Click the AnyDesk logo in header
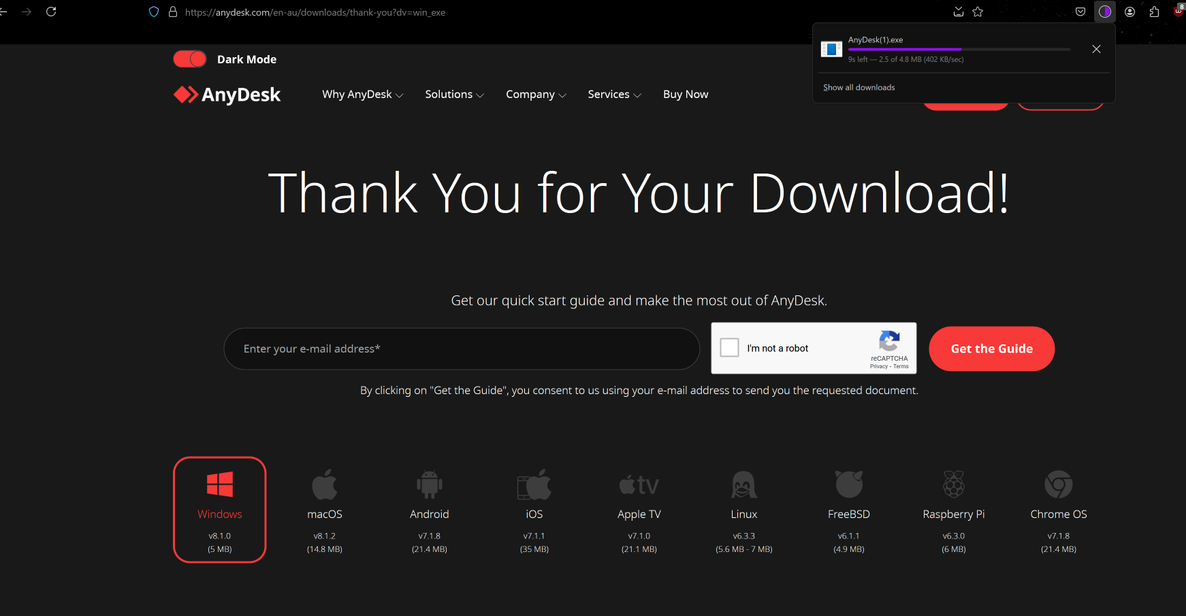The width and height of the screenshot is (1186, 616). tap(227, 95)
